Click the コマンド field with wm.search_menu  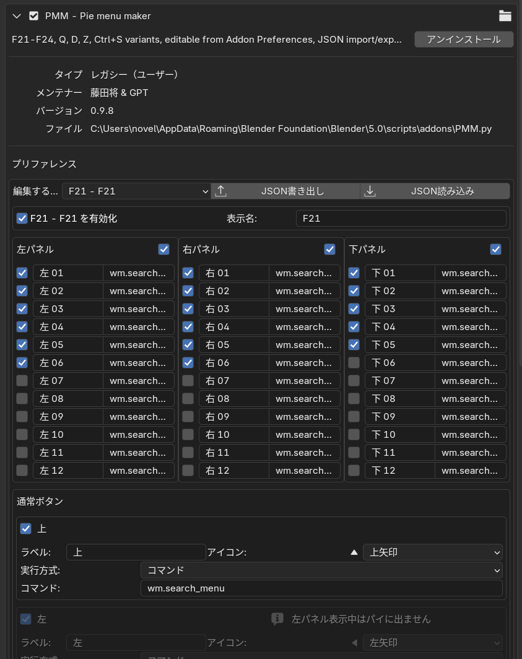click(321, 588)
